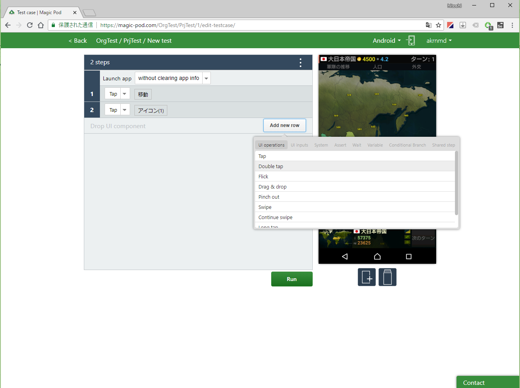
Task: Click the アイコン(1) element in step 2
Action: click(151, 111)
